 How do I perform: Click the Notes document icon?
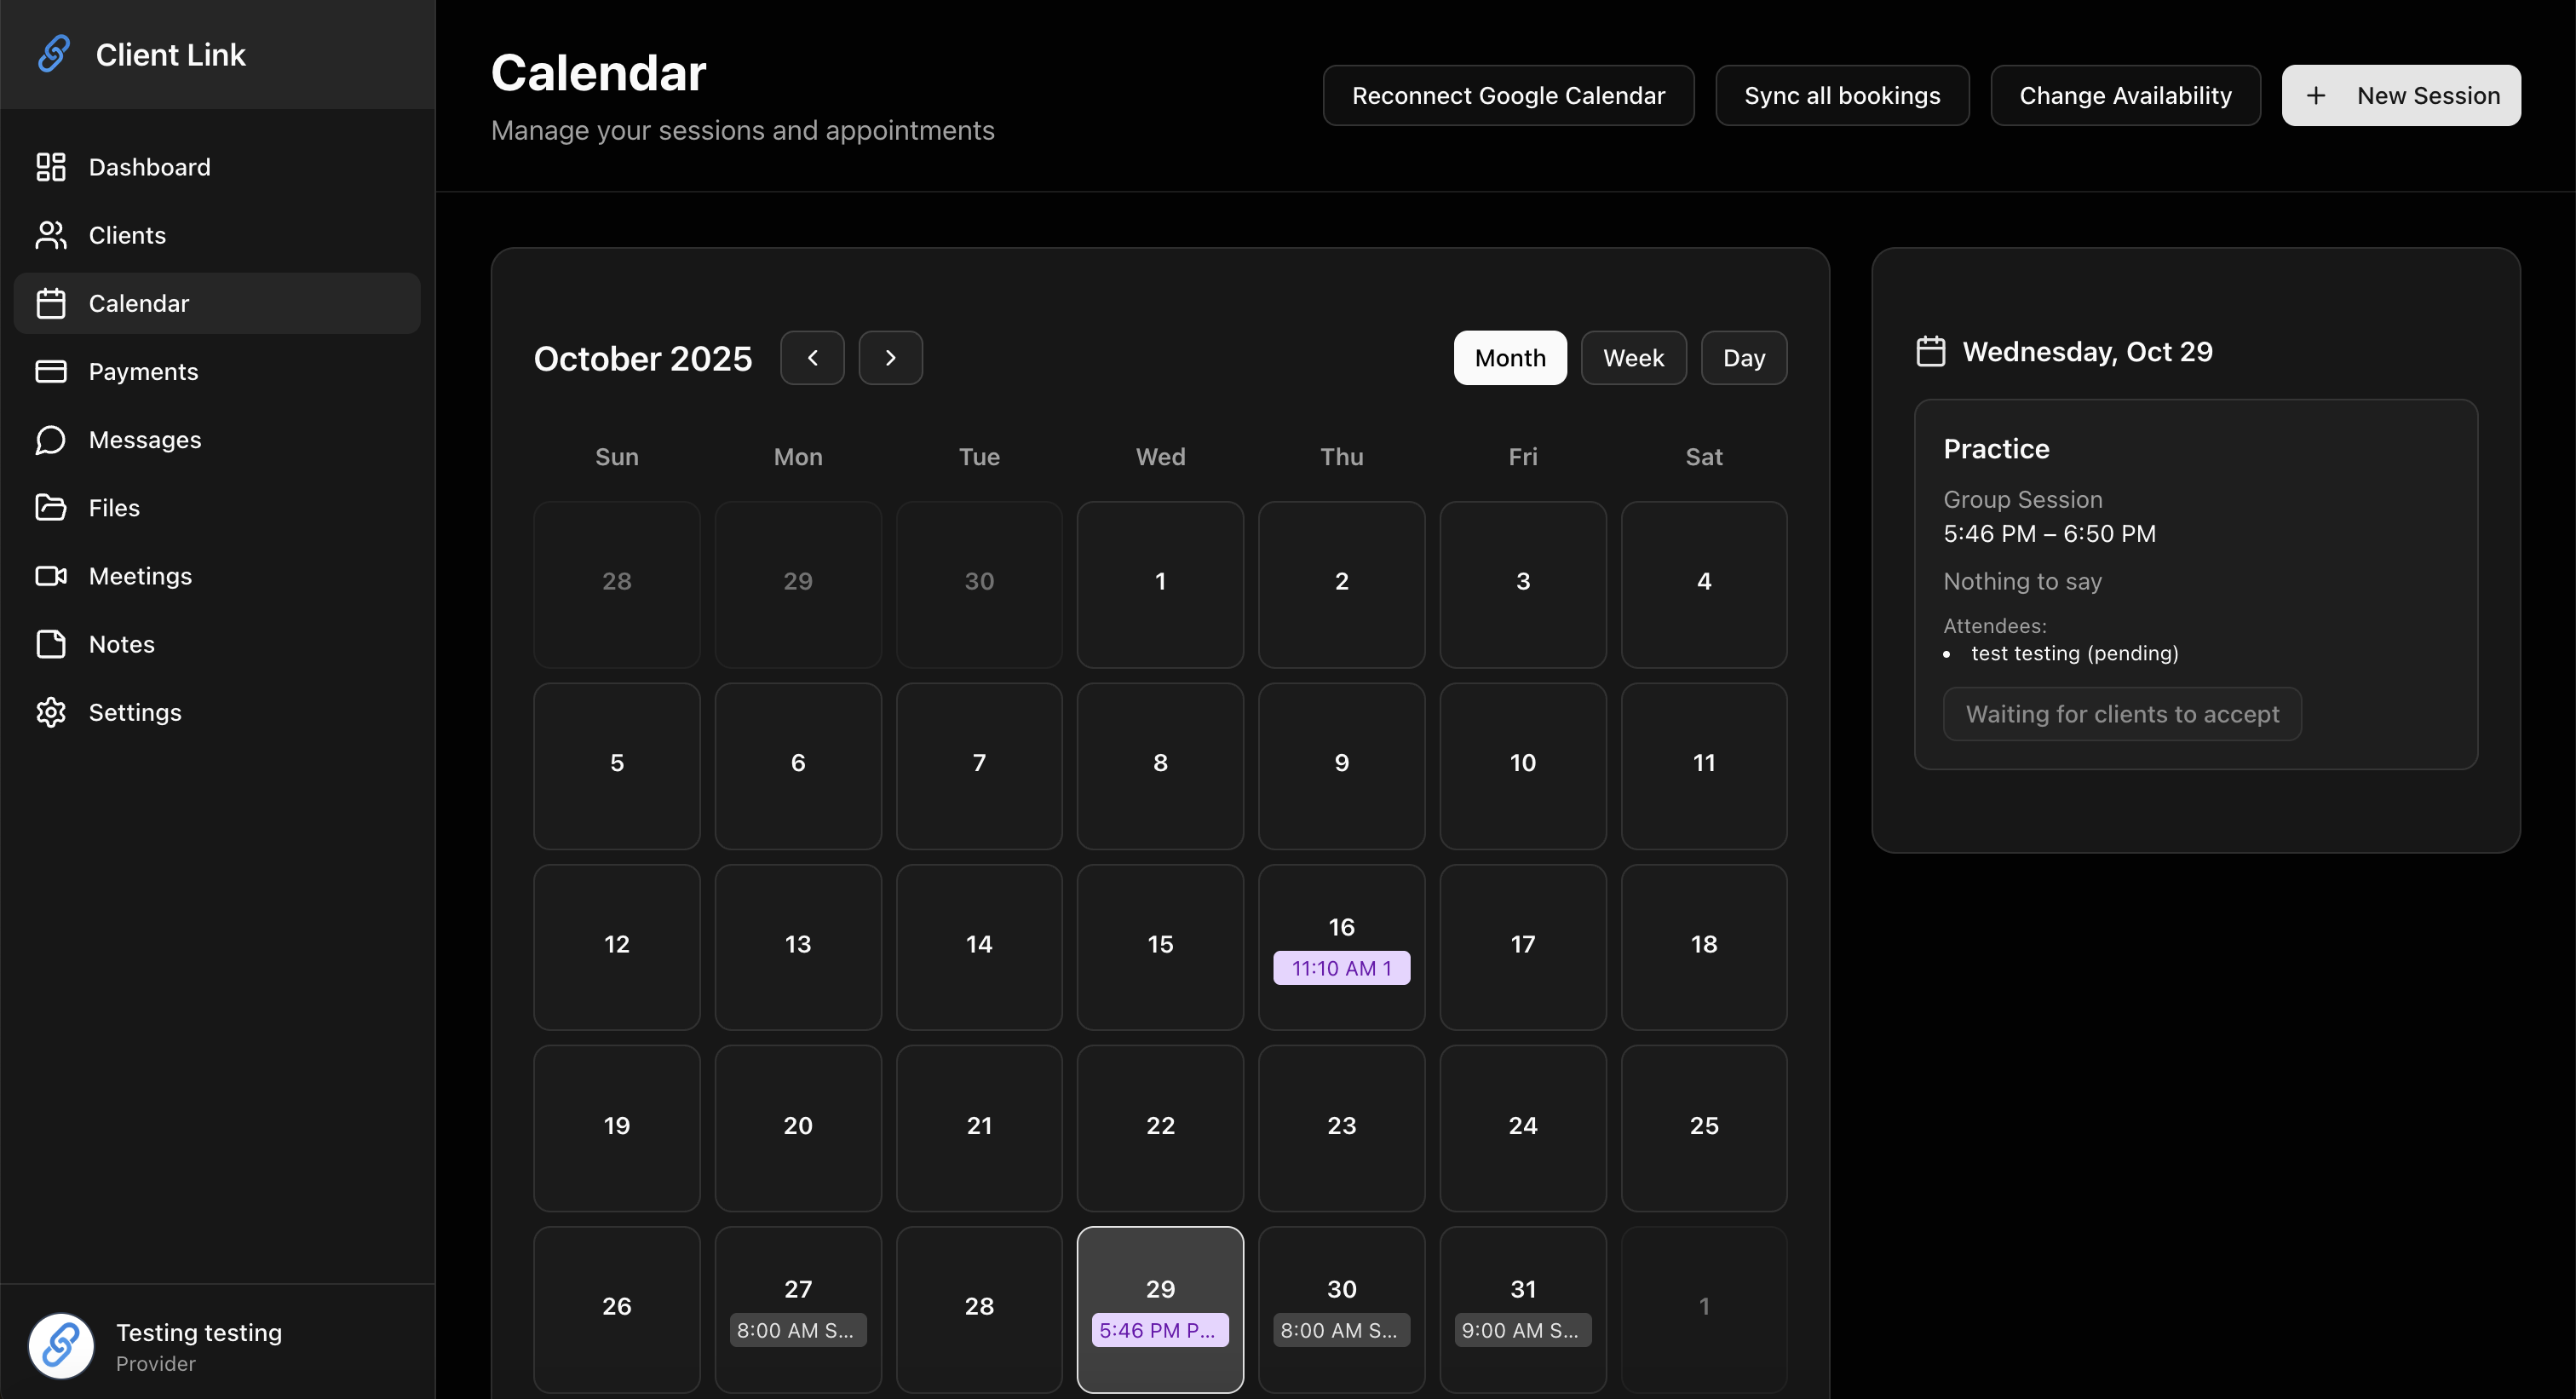click(51, 644)
